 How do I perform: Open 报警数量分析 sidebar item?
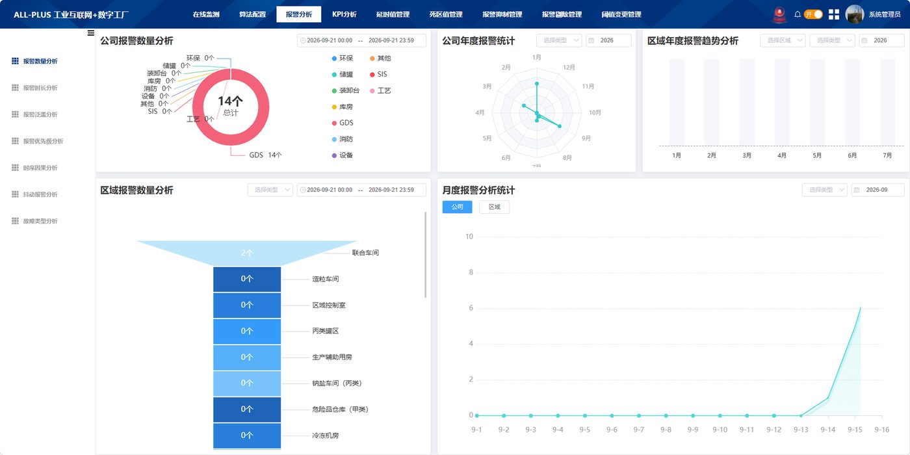(x=40, y=61)
